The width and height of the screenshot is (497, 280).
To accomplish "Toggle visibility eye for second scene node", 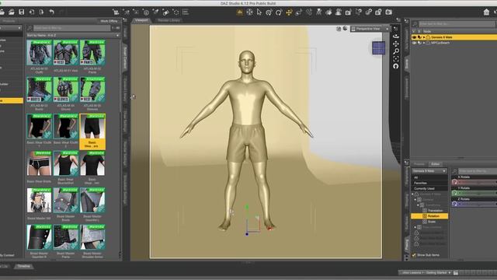I will point(414,43).
